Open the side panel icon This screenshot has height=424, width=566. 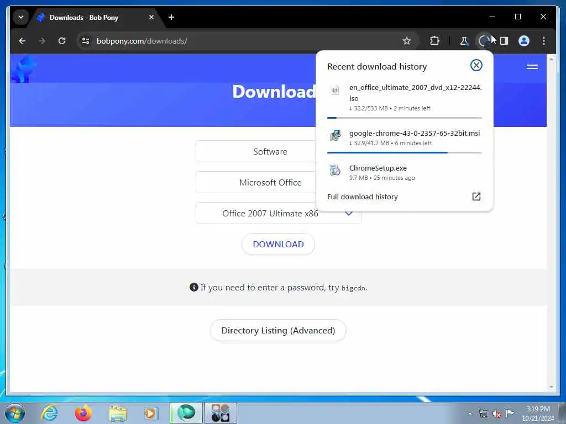pyautogui.click(x=504, y=41)
